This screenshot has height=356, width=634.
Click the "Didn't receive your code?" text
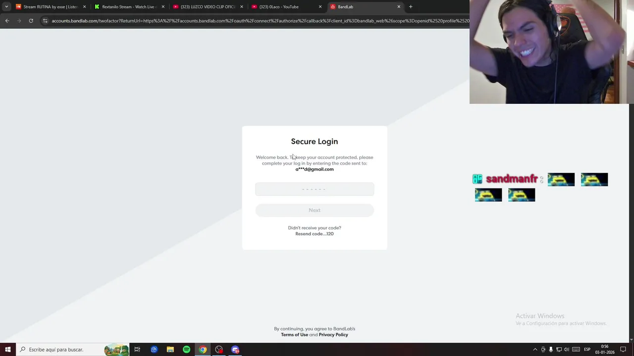[x=315, y=228]
